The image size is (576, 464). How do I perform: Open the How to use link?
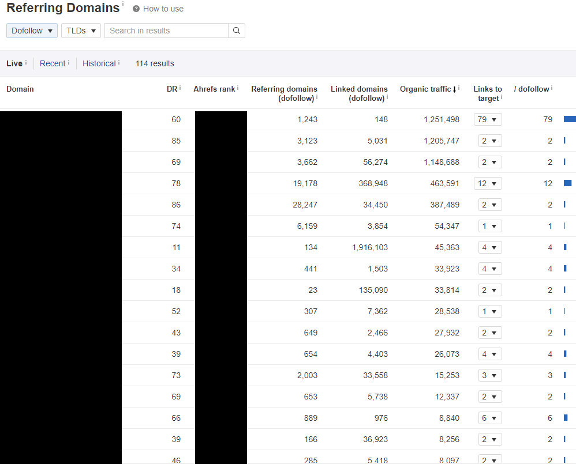[163, 9]
